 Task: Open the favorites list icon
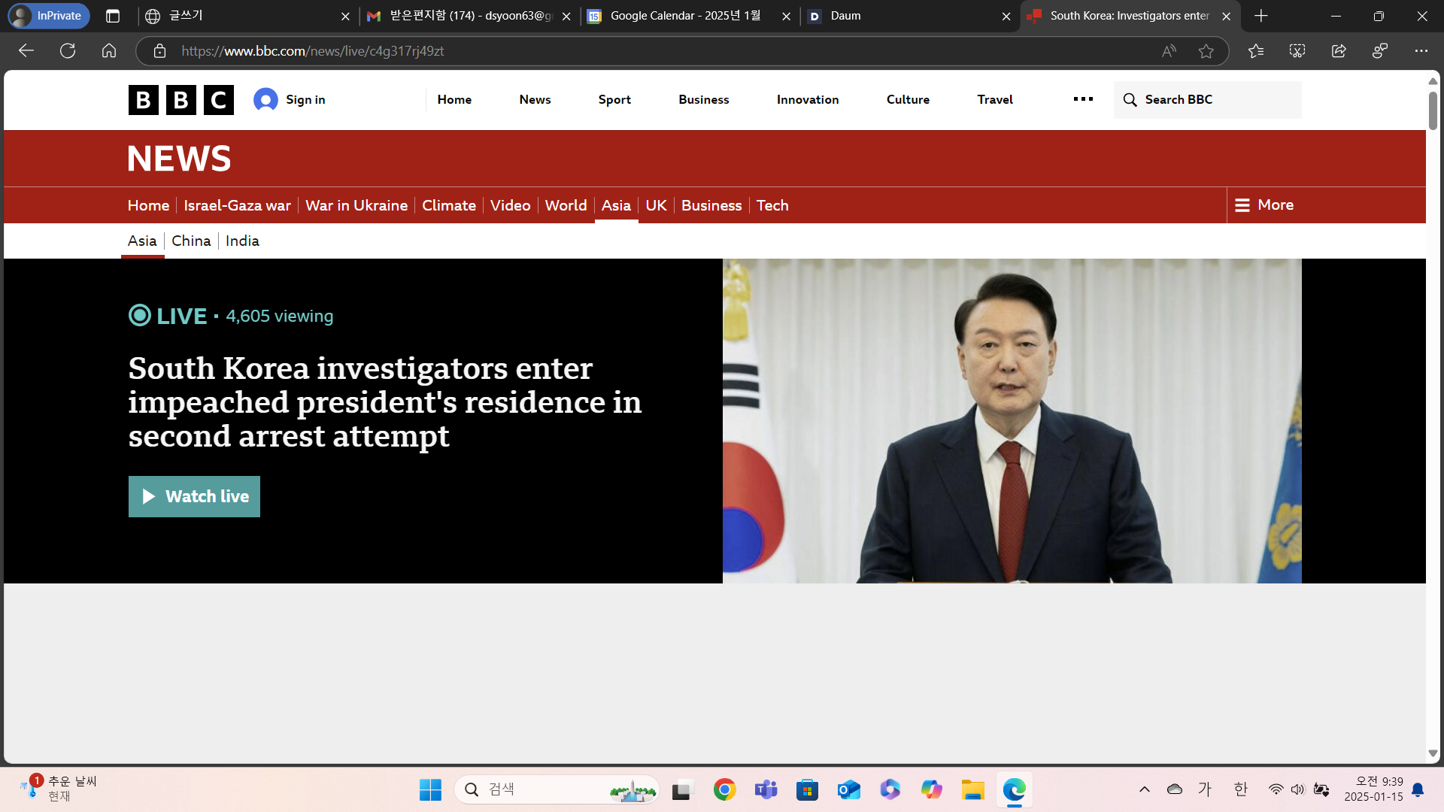click(x=1256, y=51)
